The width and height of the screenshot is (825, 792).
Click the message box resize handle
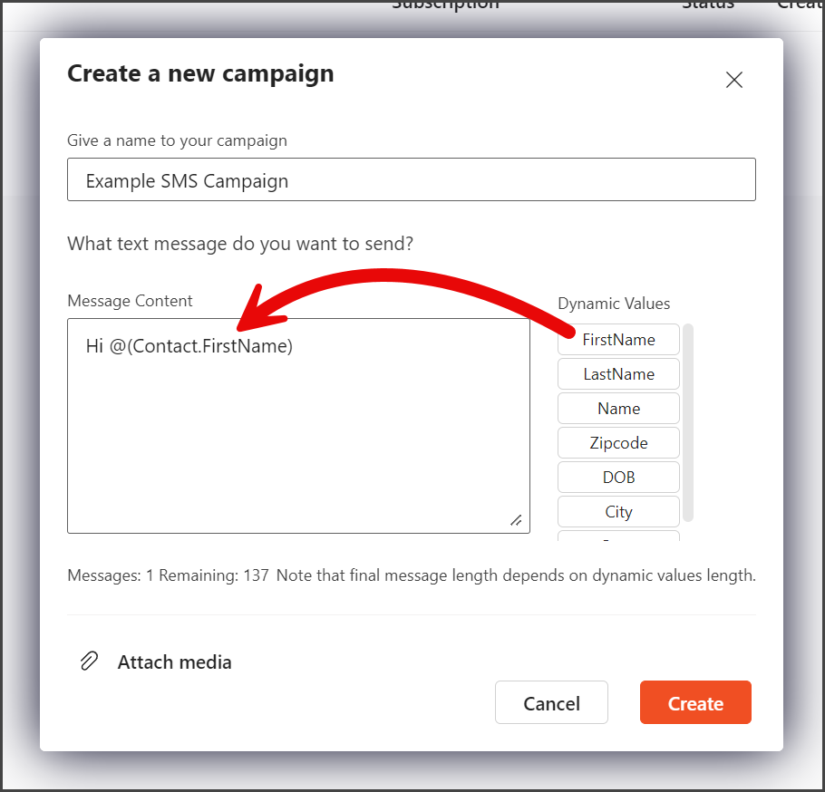tap(516, 520)
